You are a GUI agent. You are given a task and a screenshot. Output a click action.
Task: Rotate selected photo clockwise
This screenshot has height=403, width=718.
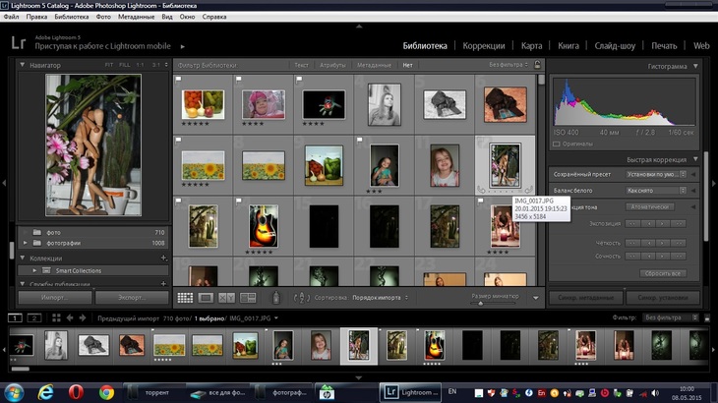point(529,189)
